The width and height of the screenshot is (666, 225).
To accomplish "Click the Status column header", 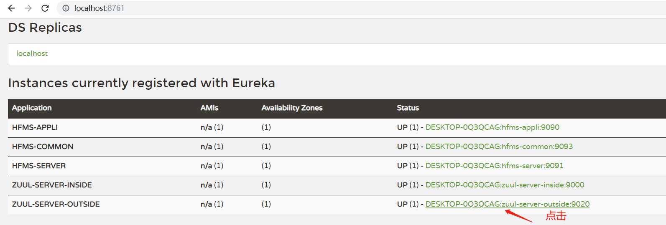I will click(408, 108).
